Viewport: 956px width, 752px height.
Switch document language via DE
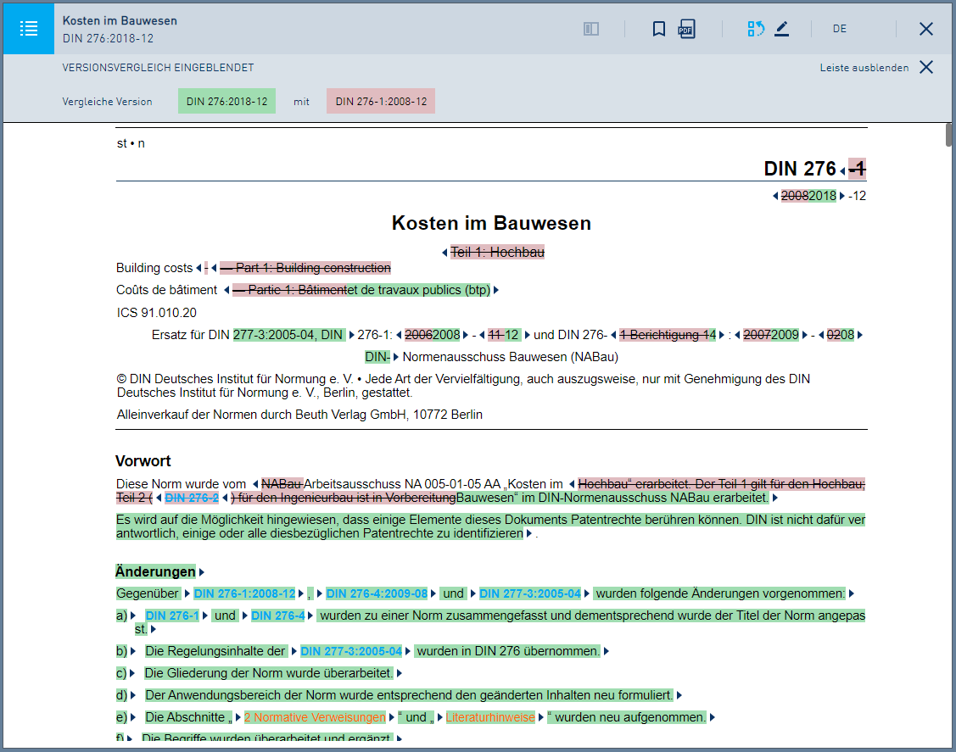point(840,29)
